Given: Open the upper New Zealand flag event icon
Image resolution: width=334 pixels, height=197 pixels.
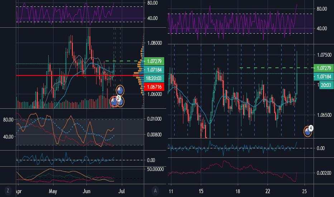Looking at the screenshot, I should click(120, 90).
